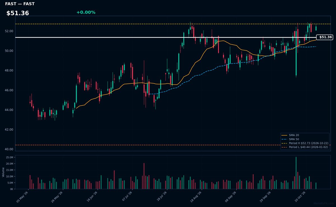The height and width of the screenshot is (207, 336).
Task: Click the 44.00 price axis label
Action: (x=9, y=110)
